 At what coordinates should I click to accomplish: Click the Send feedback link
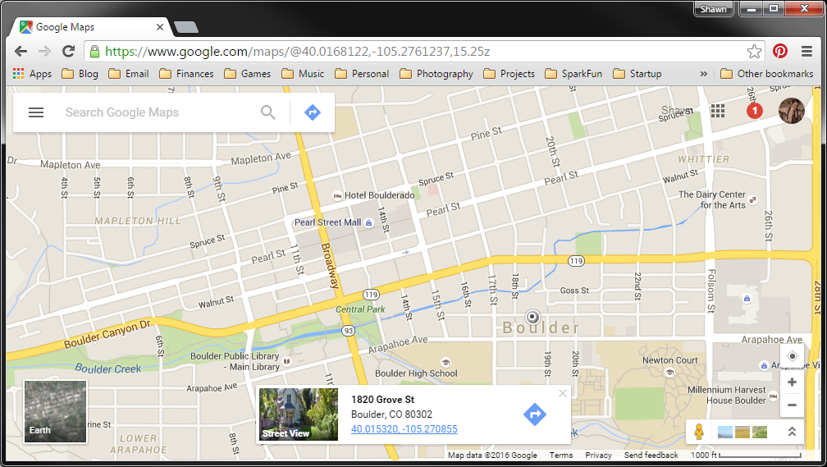click(x=651, y=455)
